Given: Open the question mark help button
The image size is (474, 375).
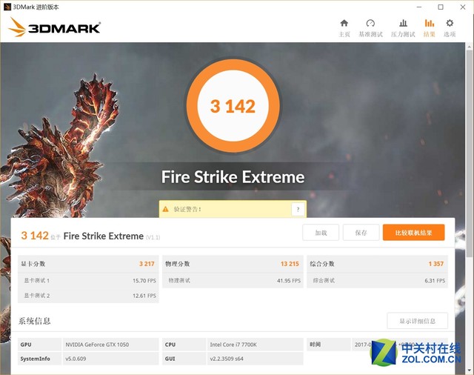Looking at the screenshot, I should (298, 209).
